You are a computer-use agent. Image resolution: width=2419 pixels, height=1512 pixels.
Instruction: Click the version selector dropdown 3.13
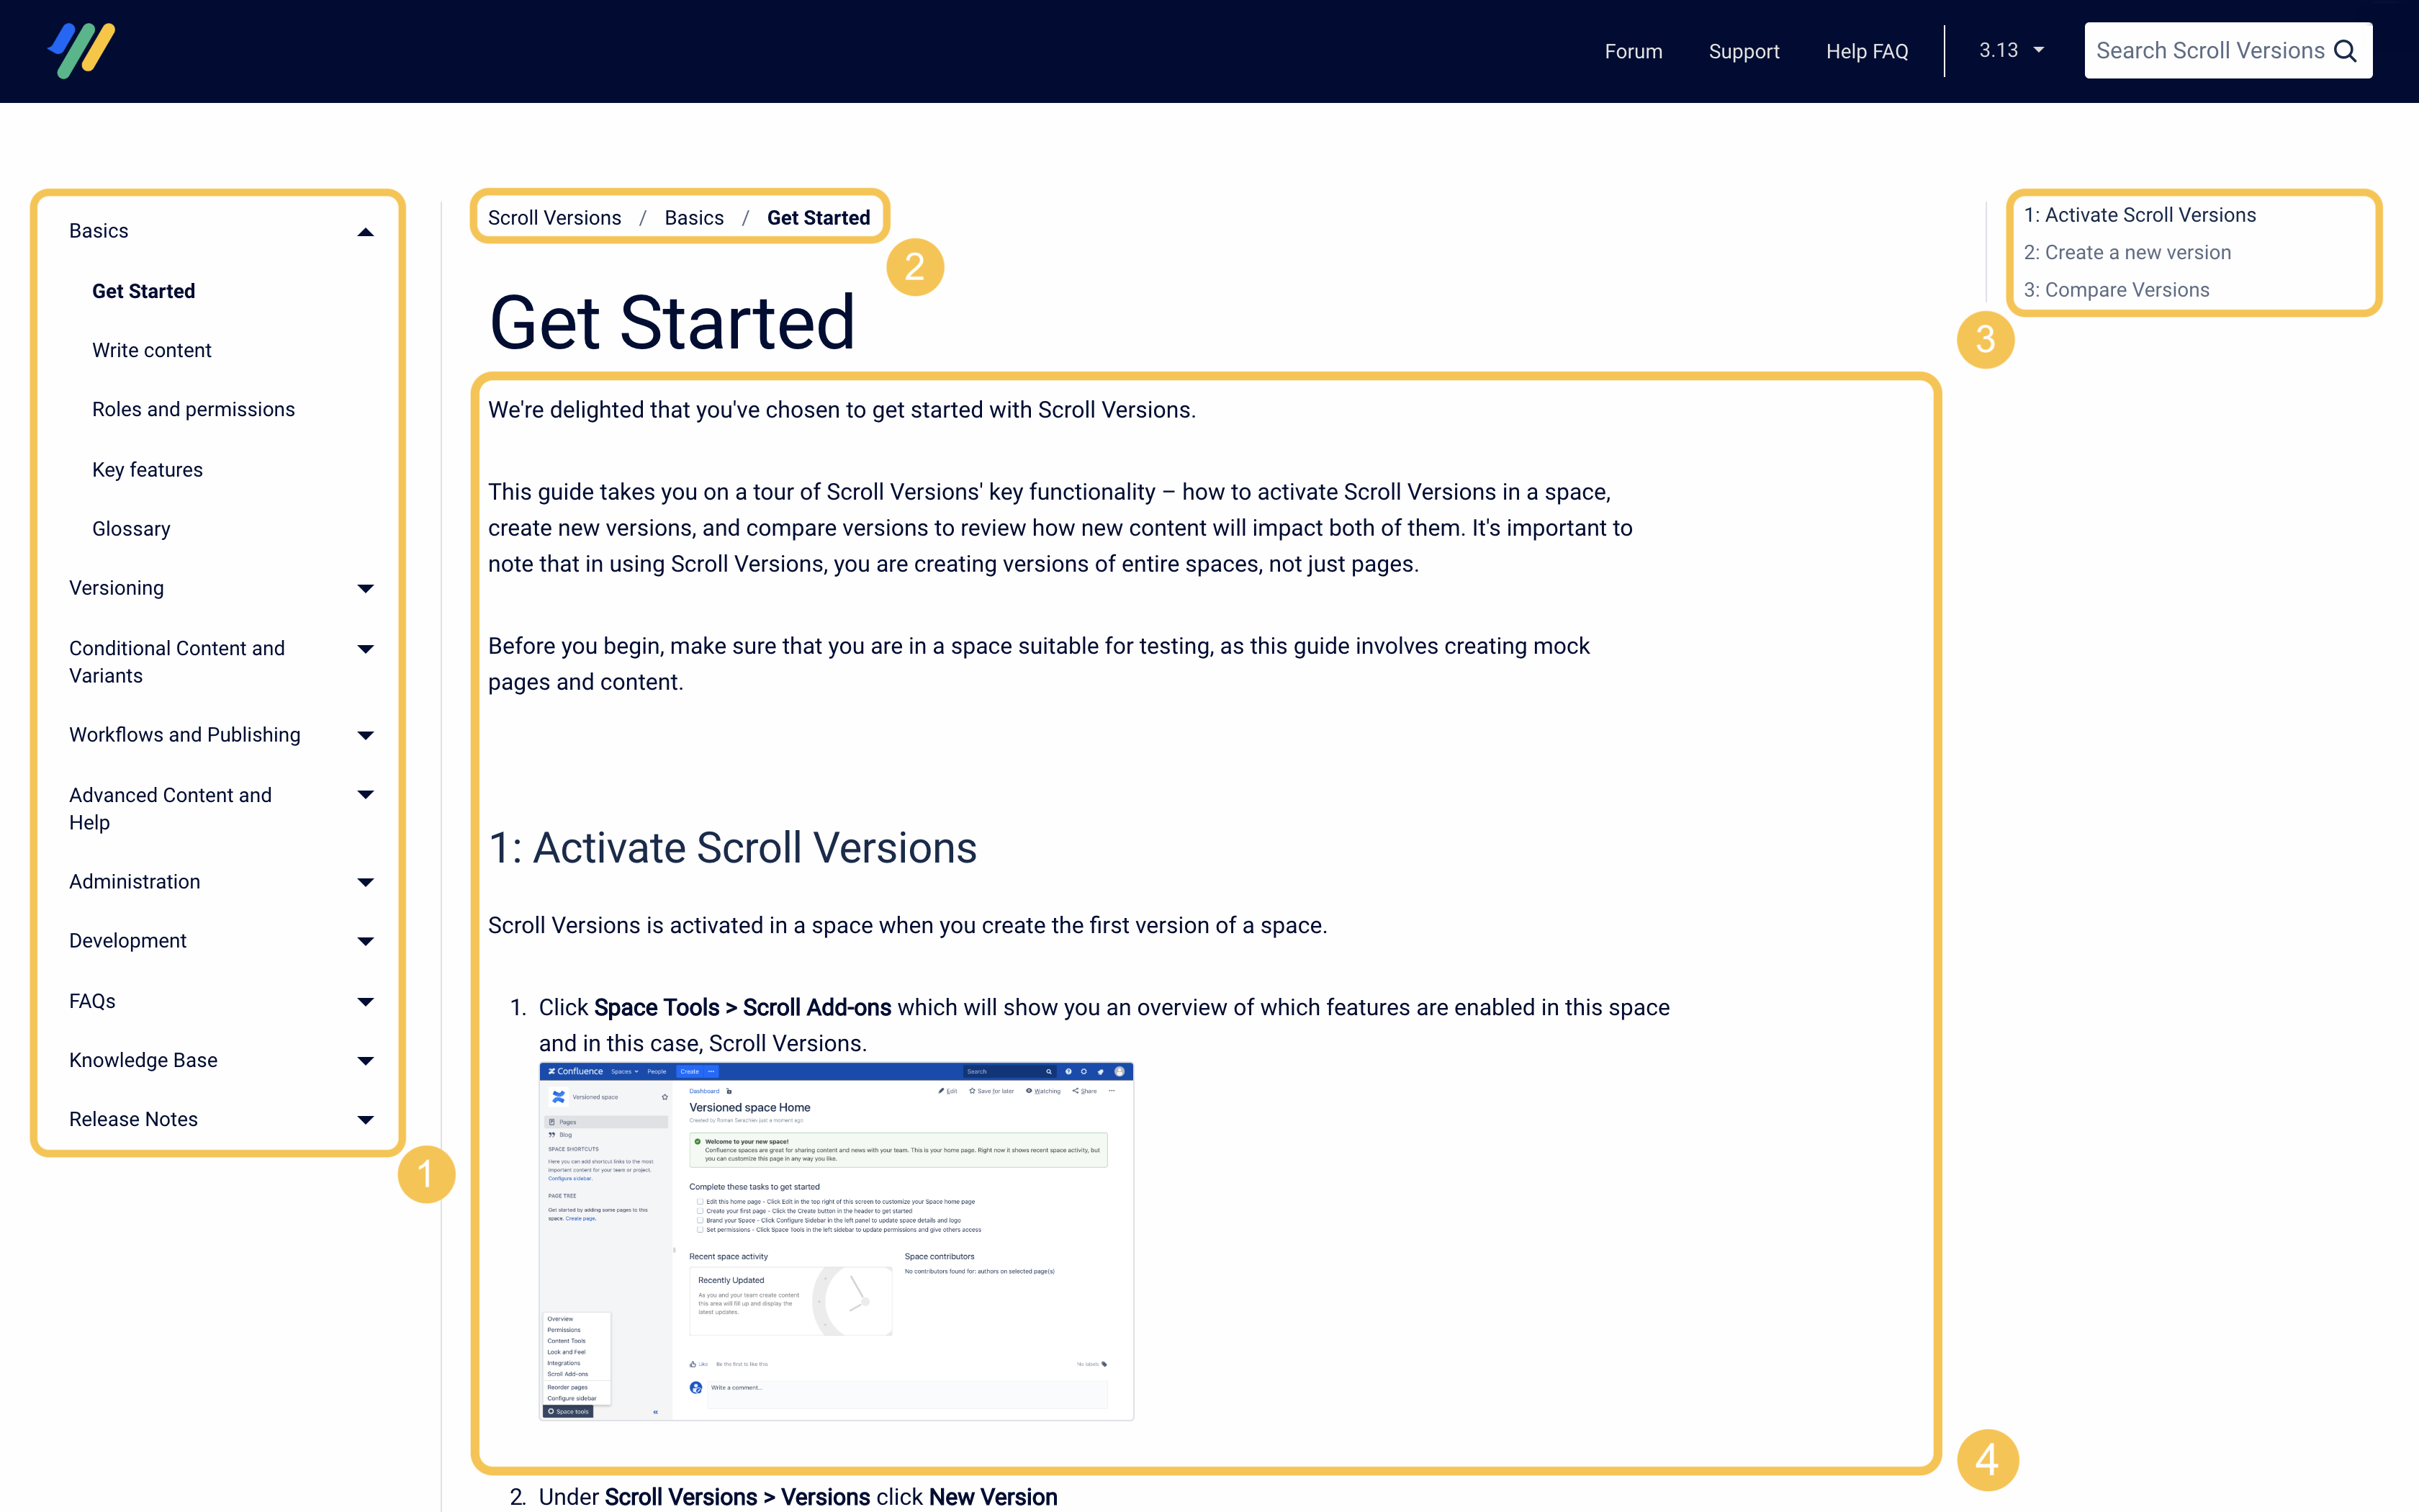click(x=2012, y=49)
